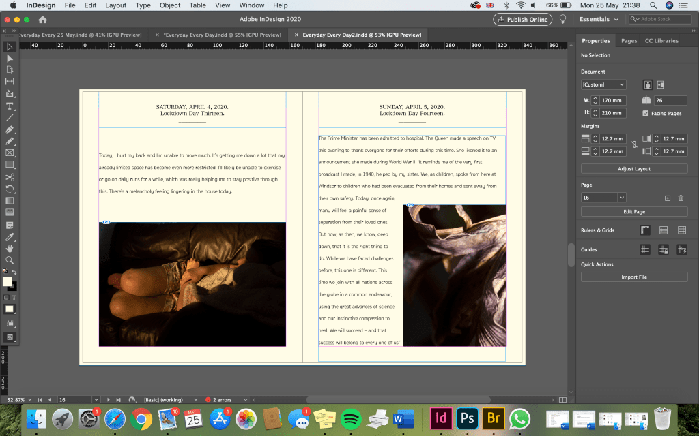Uncheck the Facing Pages checkbox
The image size is (699, 436).
646,113
